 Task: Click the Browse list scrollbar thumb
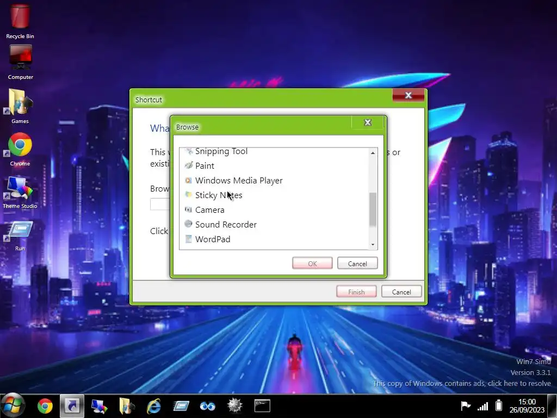point(373,210)
